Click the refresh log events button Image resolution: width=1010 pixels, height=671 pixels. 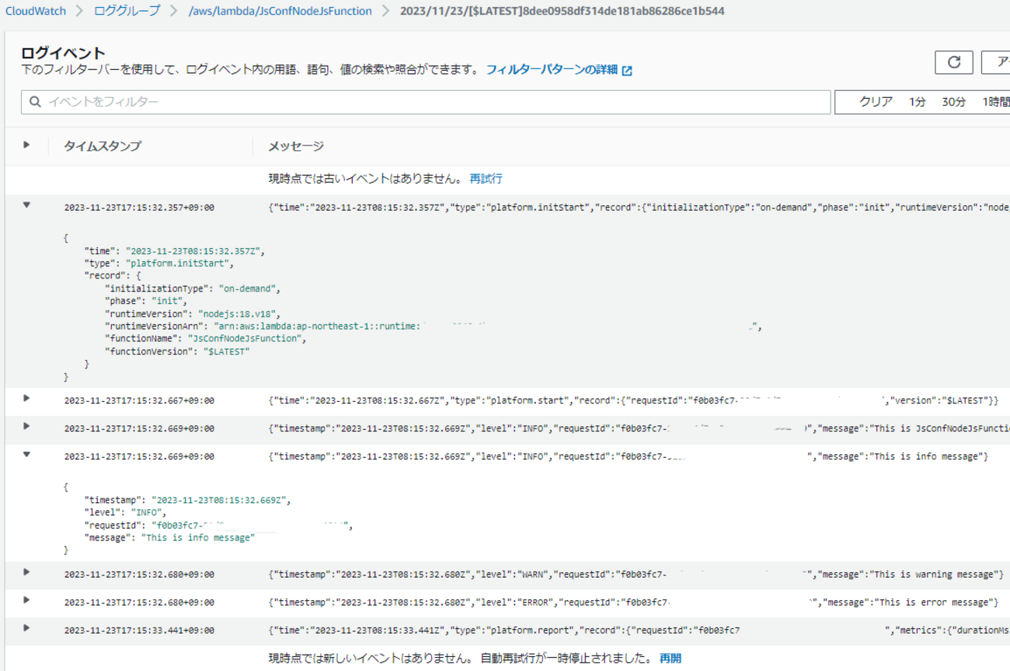coord(954,62)
